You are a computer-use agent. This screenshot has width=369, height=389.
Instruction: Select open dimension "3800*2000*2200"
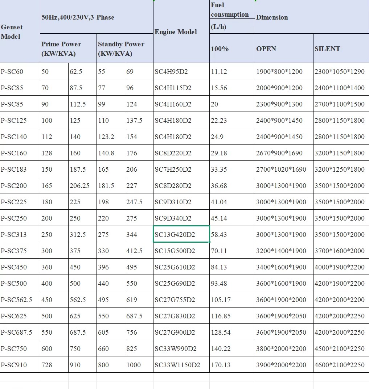click(284, 348)
